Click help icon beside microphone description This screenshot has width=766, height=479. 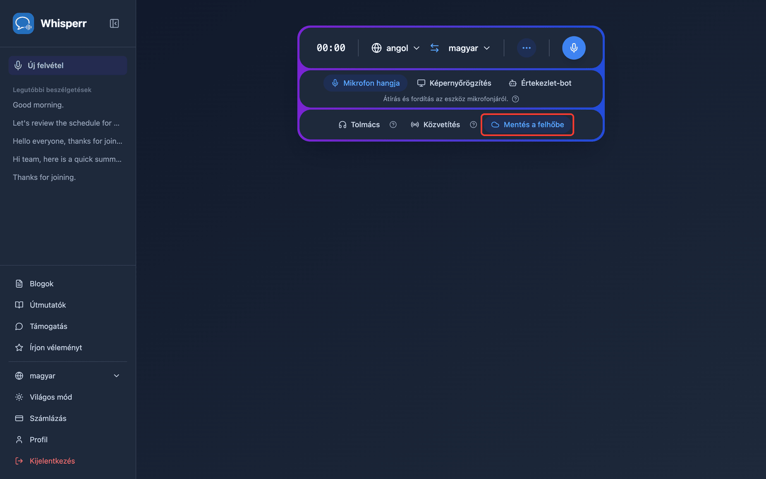(516, 99)
